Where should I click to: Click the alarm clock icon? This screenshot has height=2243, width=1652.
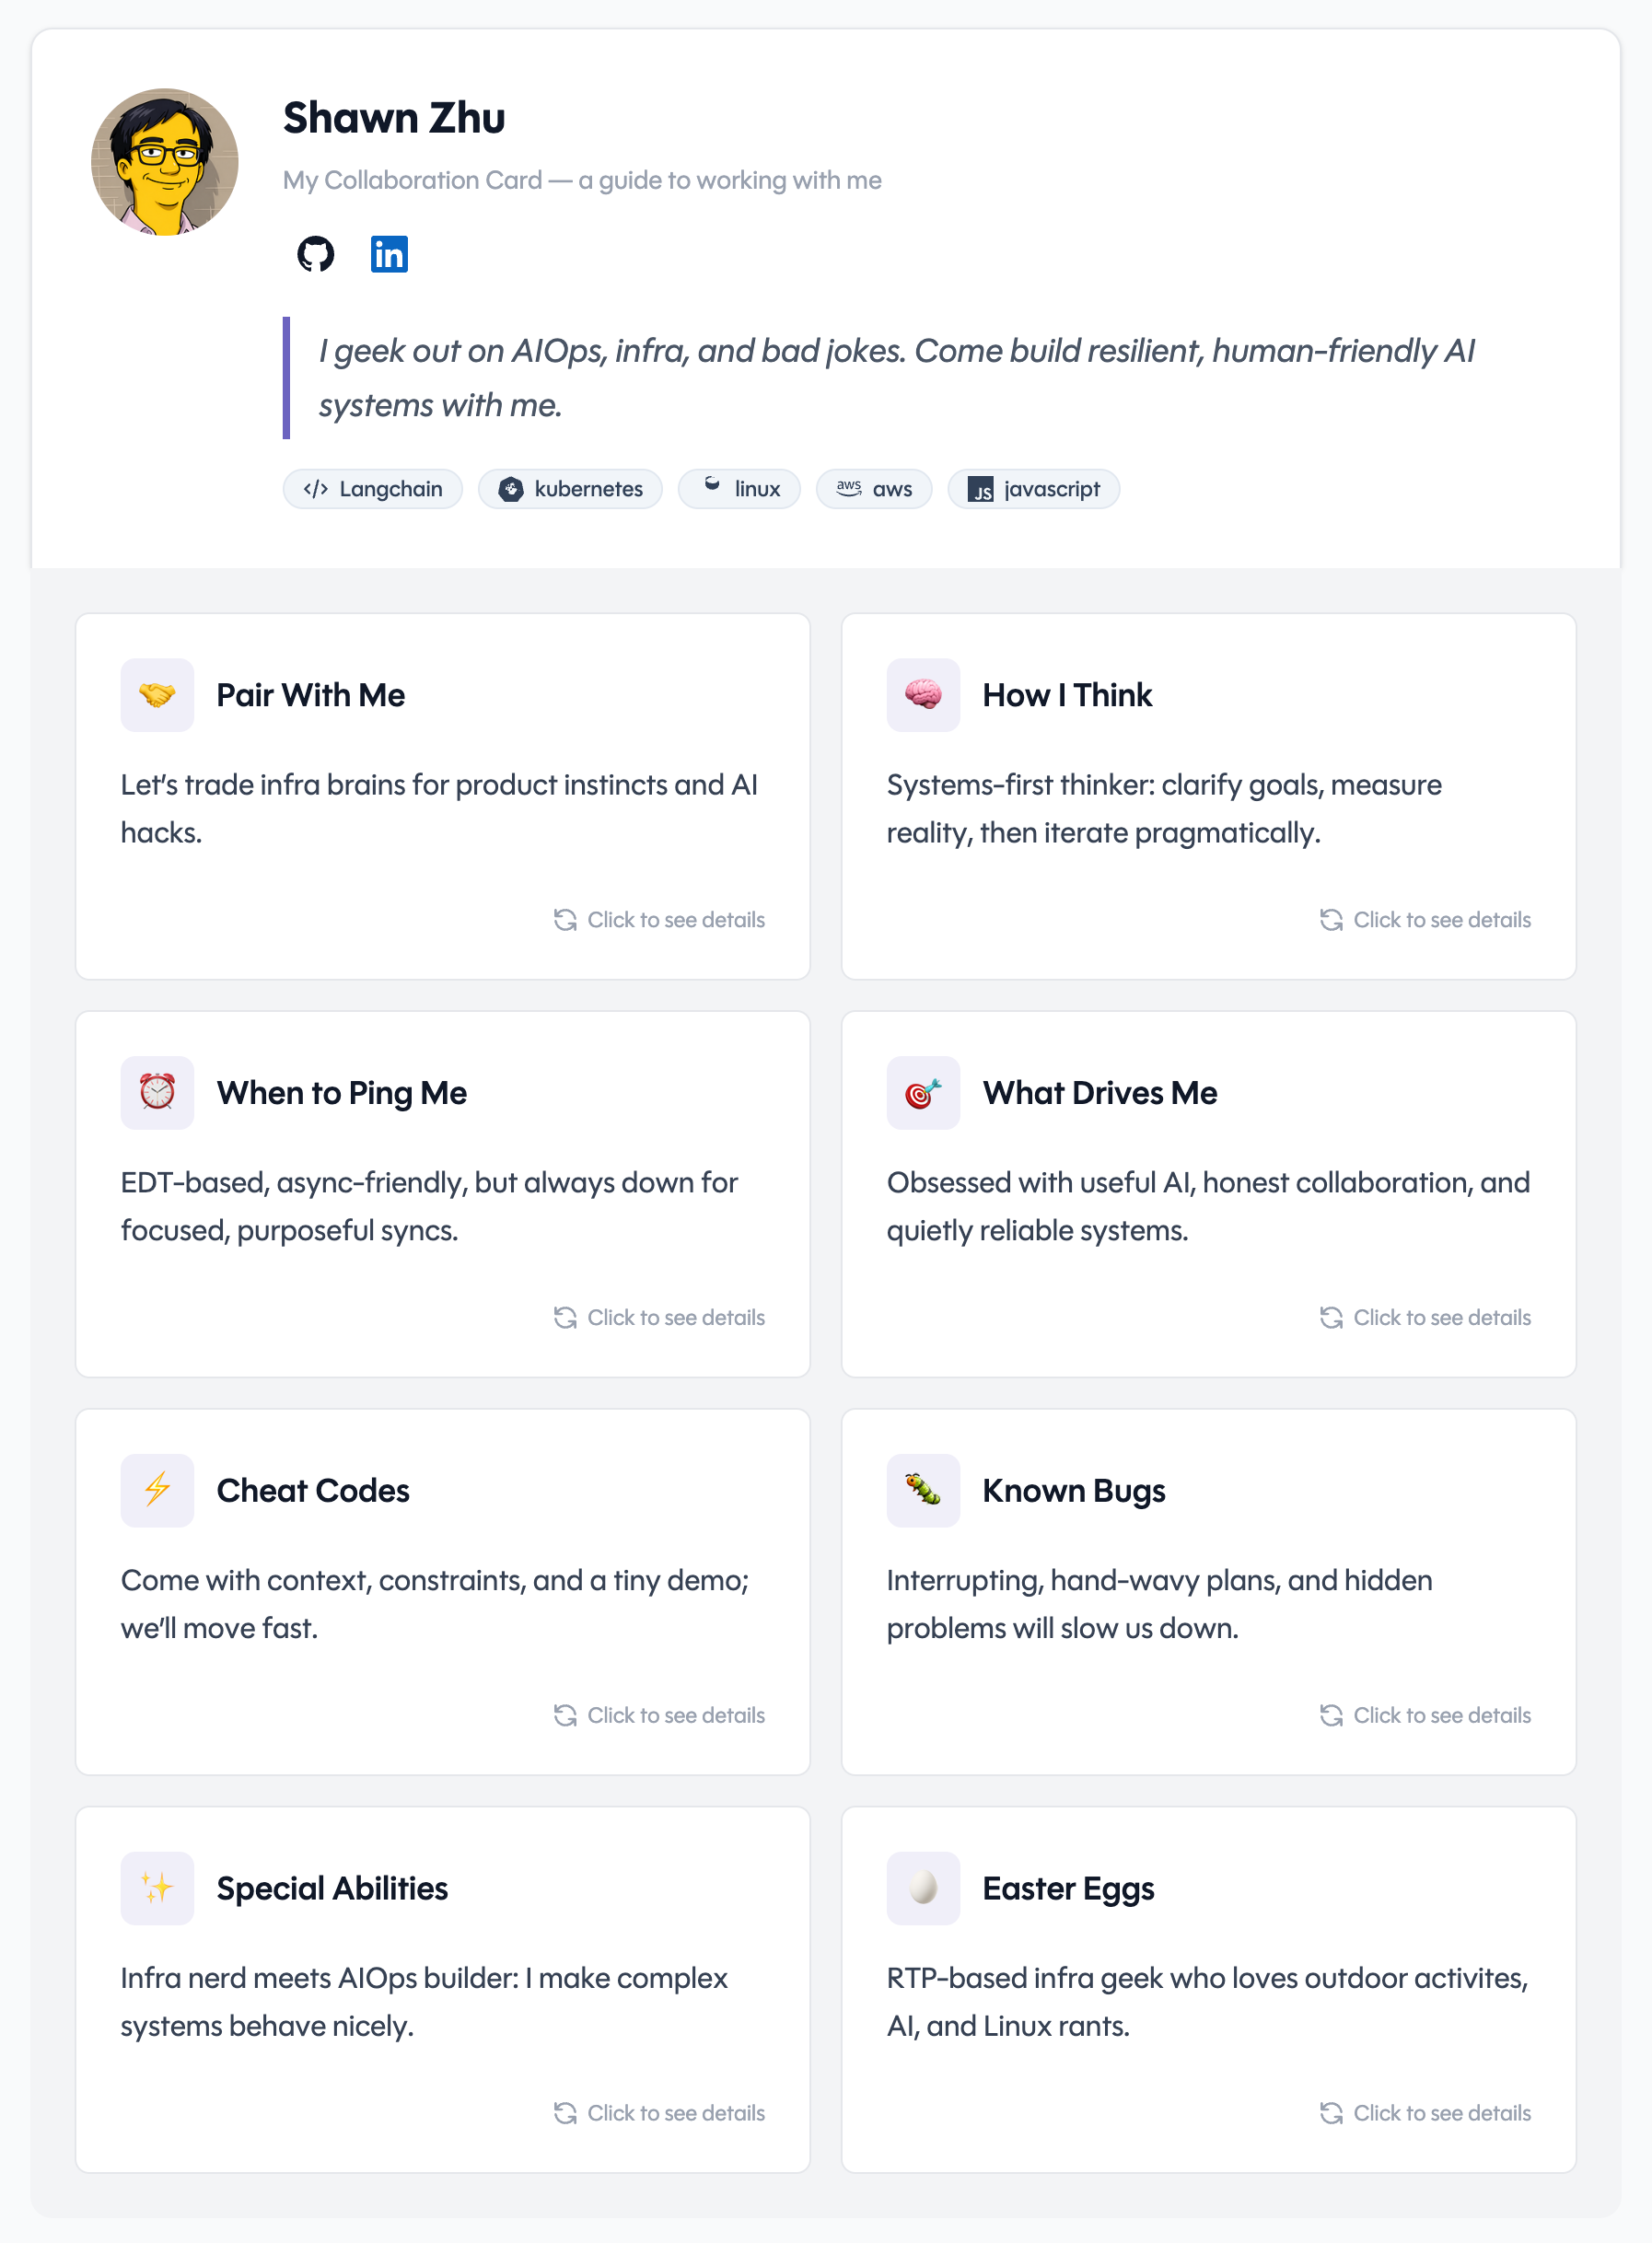(x=157, y=1092)
